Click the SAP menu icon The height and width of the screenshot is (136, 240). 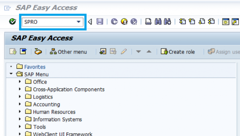point(23,52)
